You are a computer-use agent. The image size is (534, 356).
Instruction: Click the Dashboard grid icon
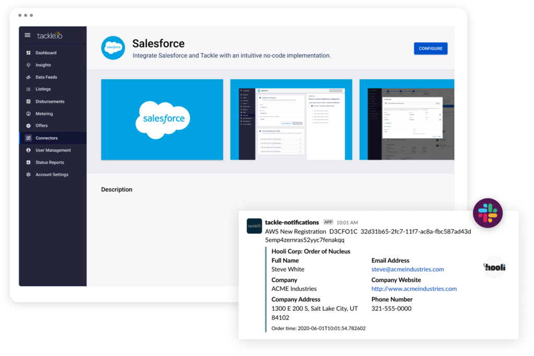28,53
